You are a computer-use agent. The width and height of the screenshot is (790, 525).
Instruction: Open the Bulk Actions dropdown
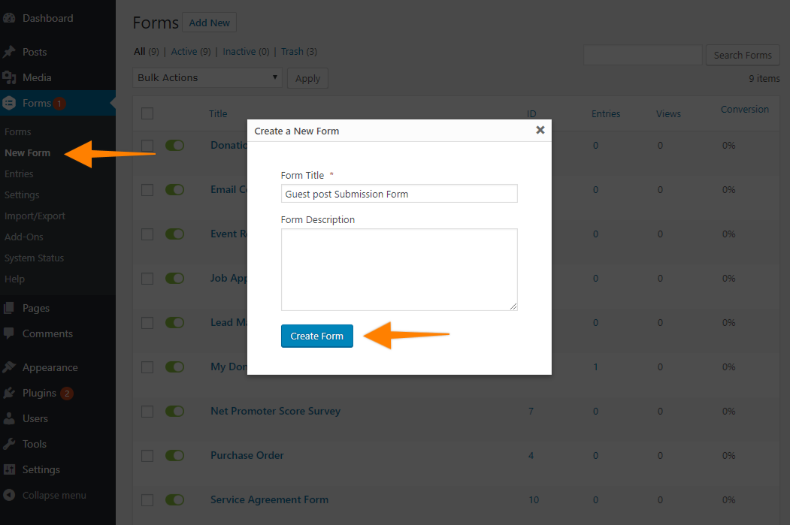[x=207, y=77]
